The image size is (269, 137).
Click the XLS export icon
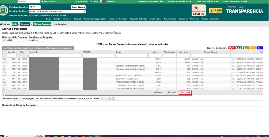[x=246, y=48]
